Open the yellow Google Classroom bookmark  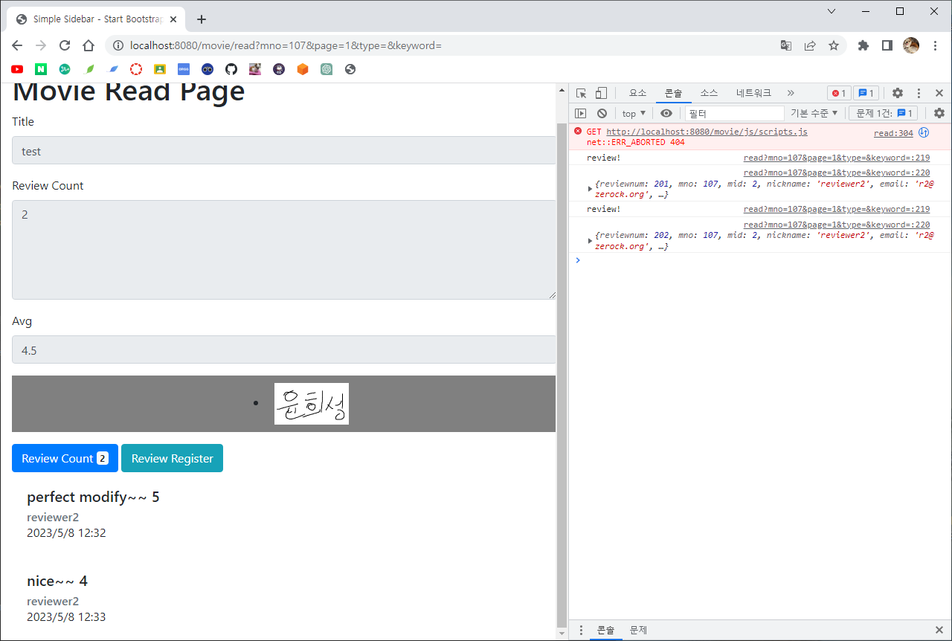click(160, 69)
